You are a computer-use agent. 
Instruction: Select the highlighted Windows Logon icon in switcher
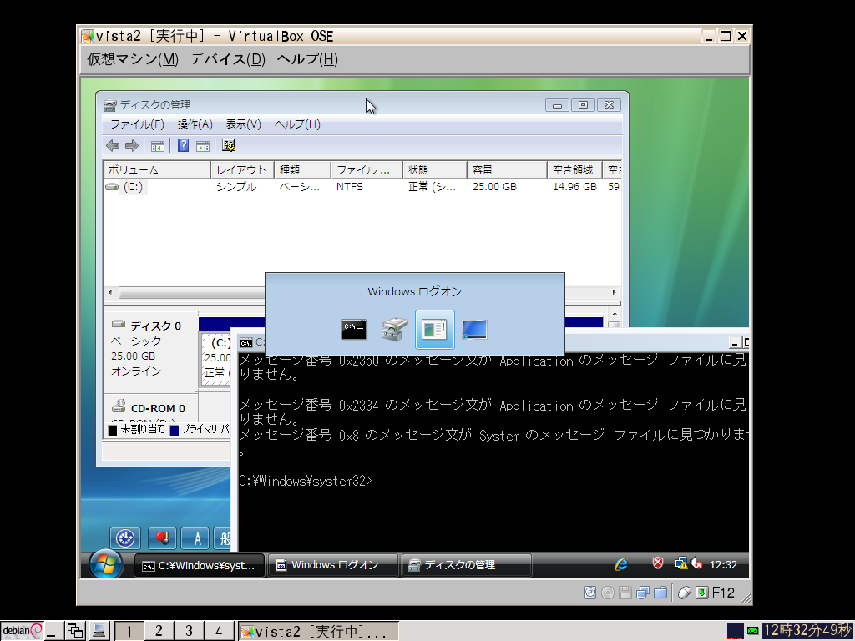coord(434,329)
